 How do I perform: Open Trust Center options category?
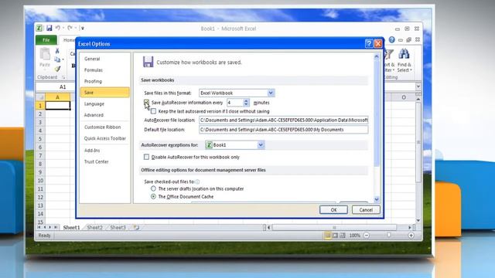(x=96, y=161)
